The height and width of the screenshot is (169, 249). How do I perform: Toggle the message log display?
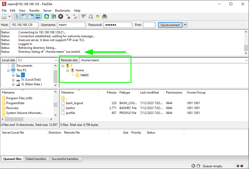point(17,17)
